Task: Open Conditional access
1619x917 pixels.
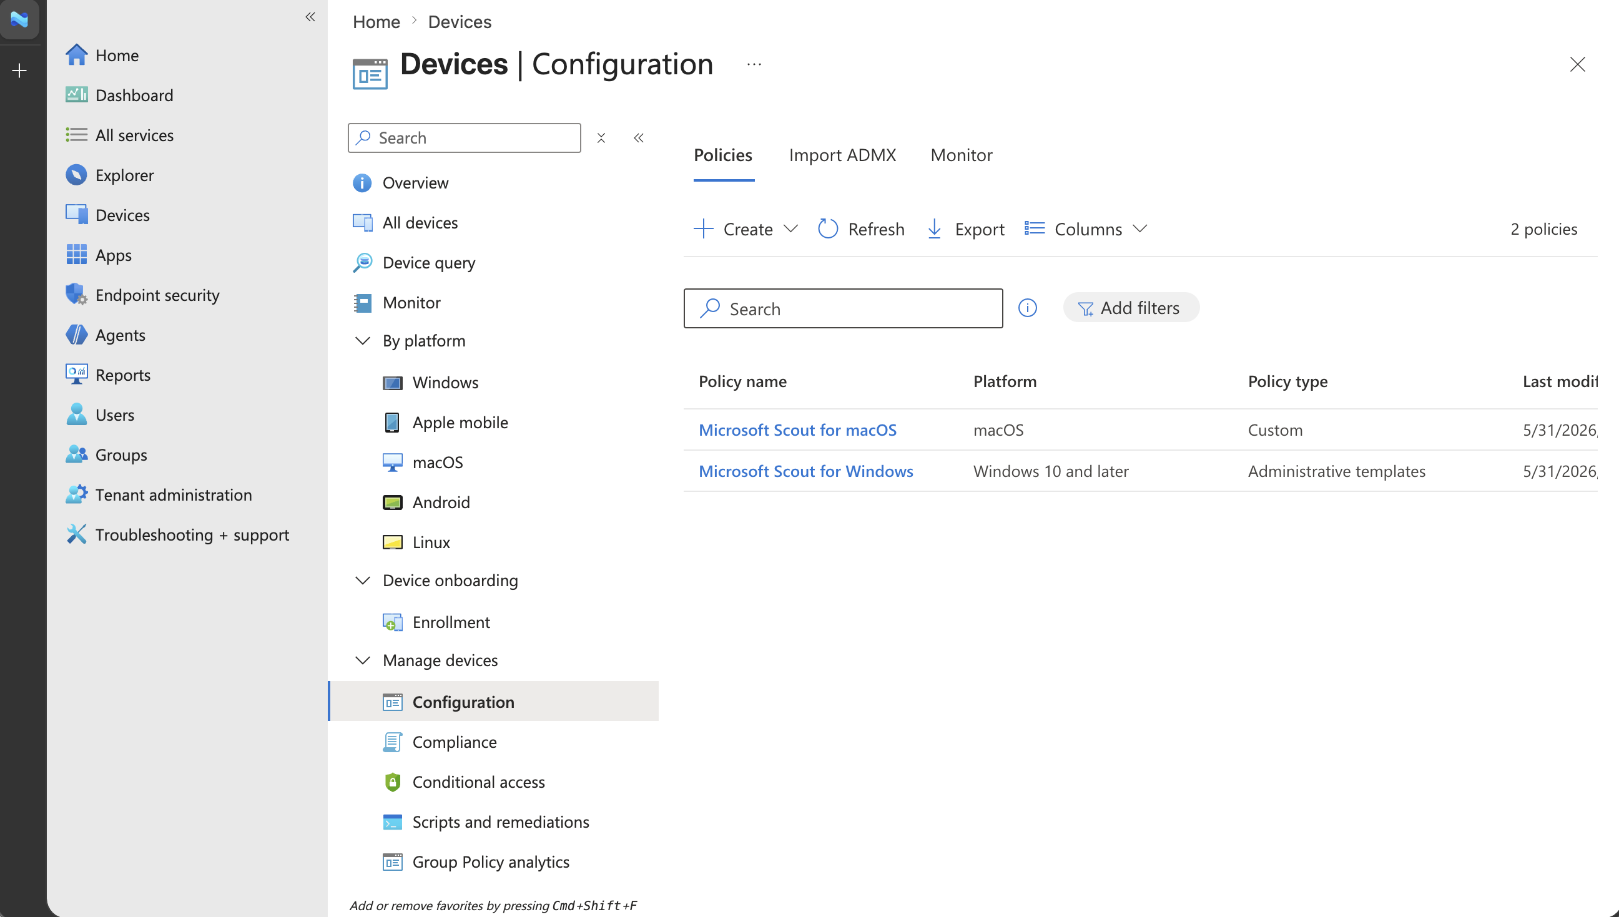Action: coord(464,782)
